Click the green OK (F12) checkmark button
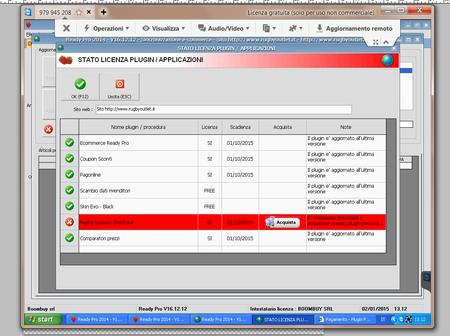This screenshot has width=450, height=336. pos(80,87)
